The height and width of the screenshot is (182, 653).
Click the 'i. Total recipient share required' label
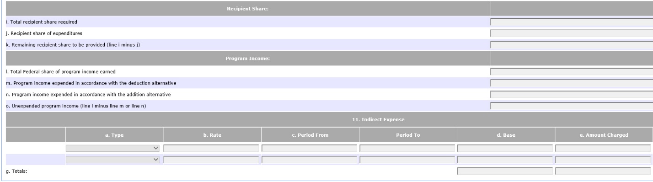click(x=42, y=21)
